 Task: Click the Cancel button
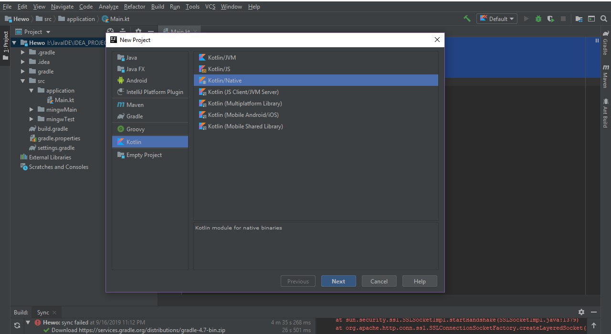(x=379, y=281)
